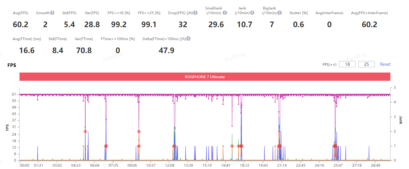
Task: Click the 00:00 time axis label
Action: click(25, 165)
